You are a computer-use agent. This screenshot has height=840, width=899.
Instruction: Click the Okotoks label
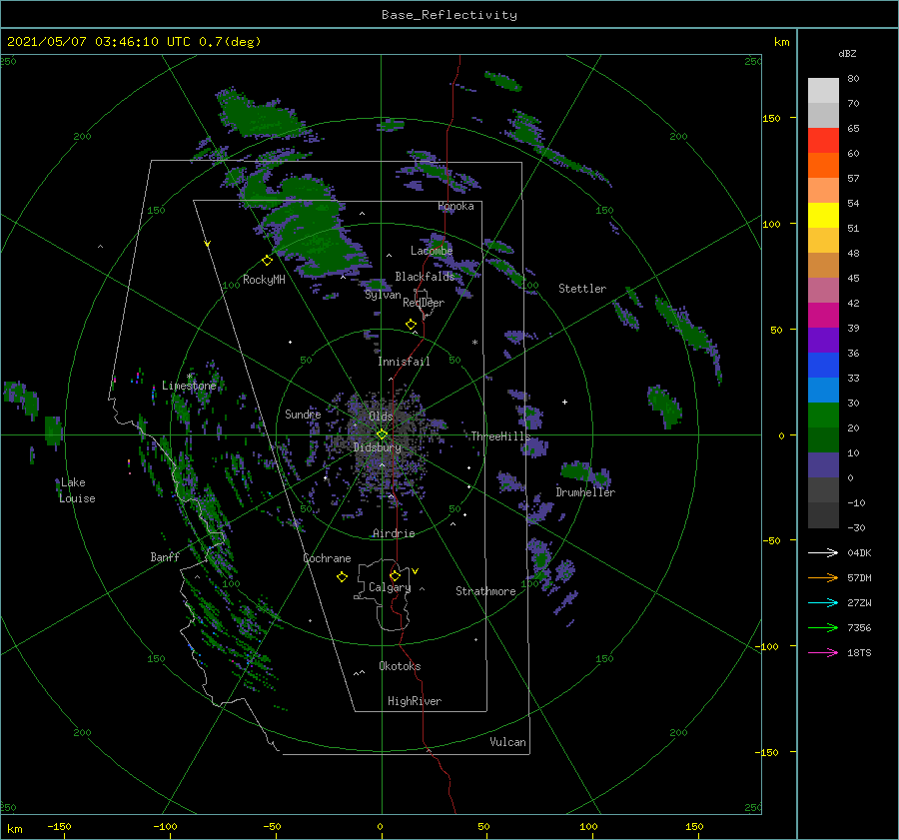click(x=400, y=666)
